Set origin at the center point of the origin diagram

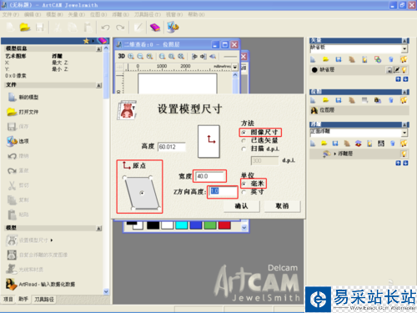[142, 193]
